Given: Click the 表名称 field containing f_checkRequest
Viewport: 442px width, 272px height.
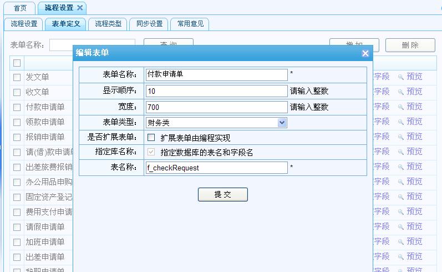Looking at the screenshot, I should click(x=216, y=168).
